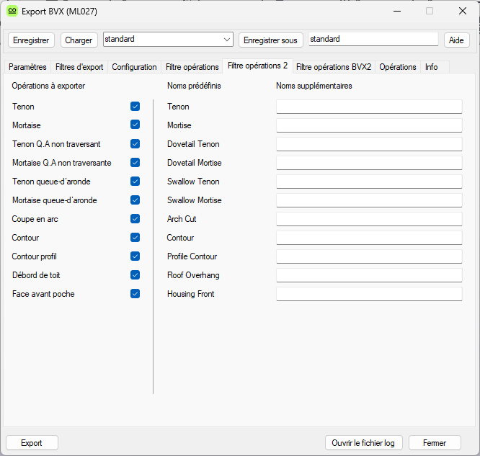The width and height of the screenshot is (480, 456).
Task: Focus Dovetail Mortise additional names field
Action: click(369, 163)
